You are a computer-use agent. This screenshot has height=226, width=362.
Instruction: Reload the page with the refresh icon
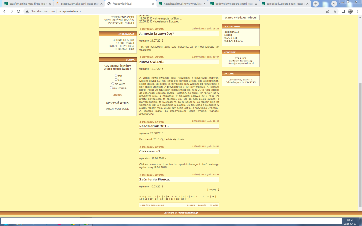tap(19, 11)
